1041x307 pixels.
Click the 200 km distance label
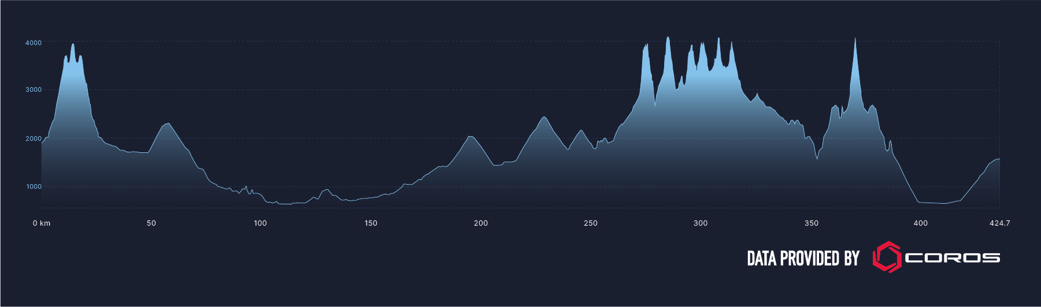click(x=481, y=223)
